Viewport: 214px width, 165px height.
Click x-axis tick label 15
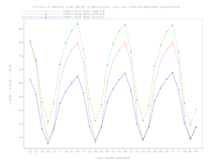tap(60, 152)
